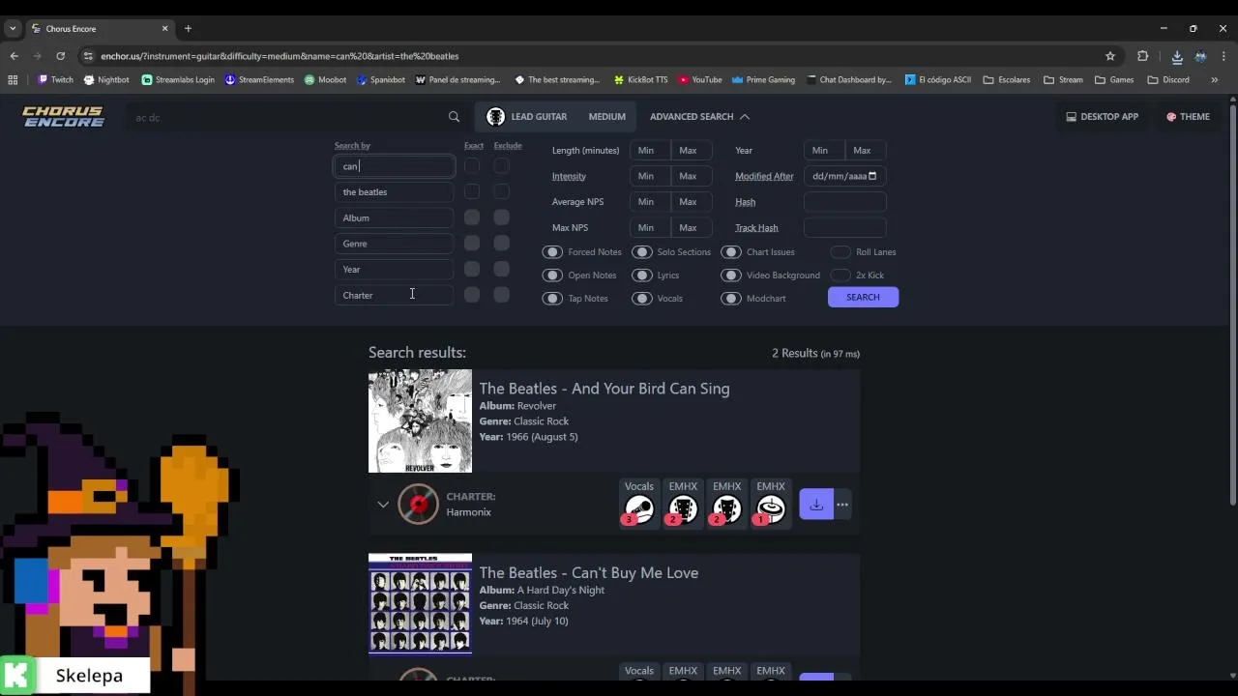Toggle Video Background filter
1238x696 pixels.
[x=731, y=275]
